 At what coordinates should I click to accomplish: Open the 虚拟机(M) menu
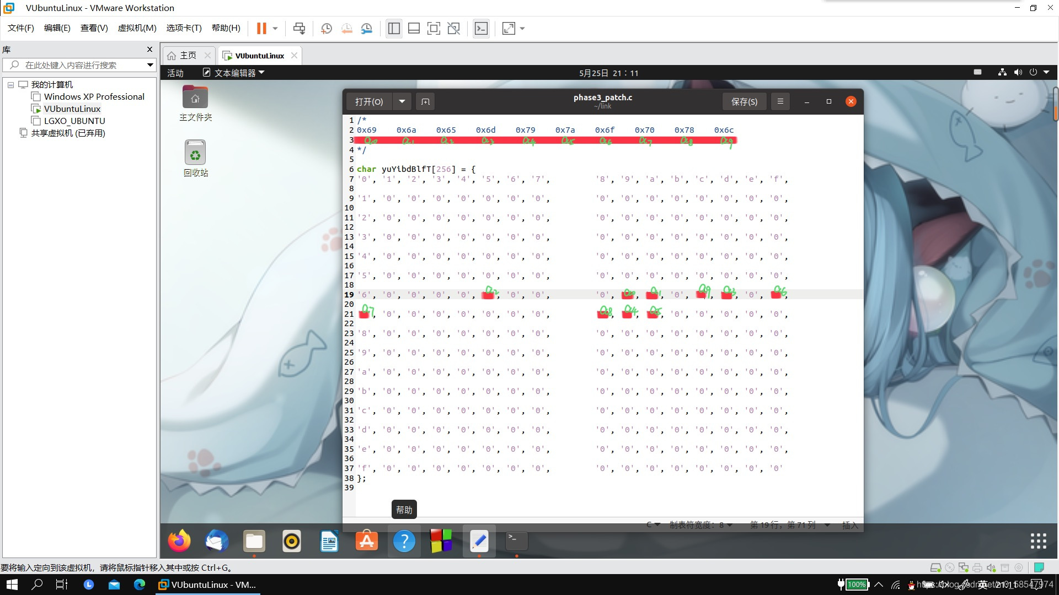(137, 28)
